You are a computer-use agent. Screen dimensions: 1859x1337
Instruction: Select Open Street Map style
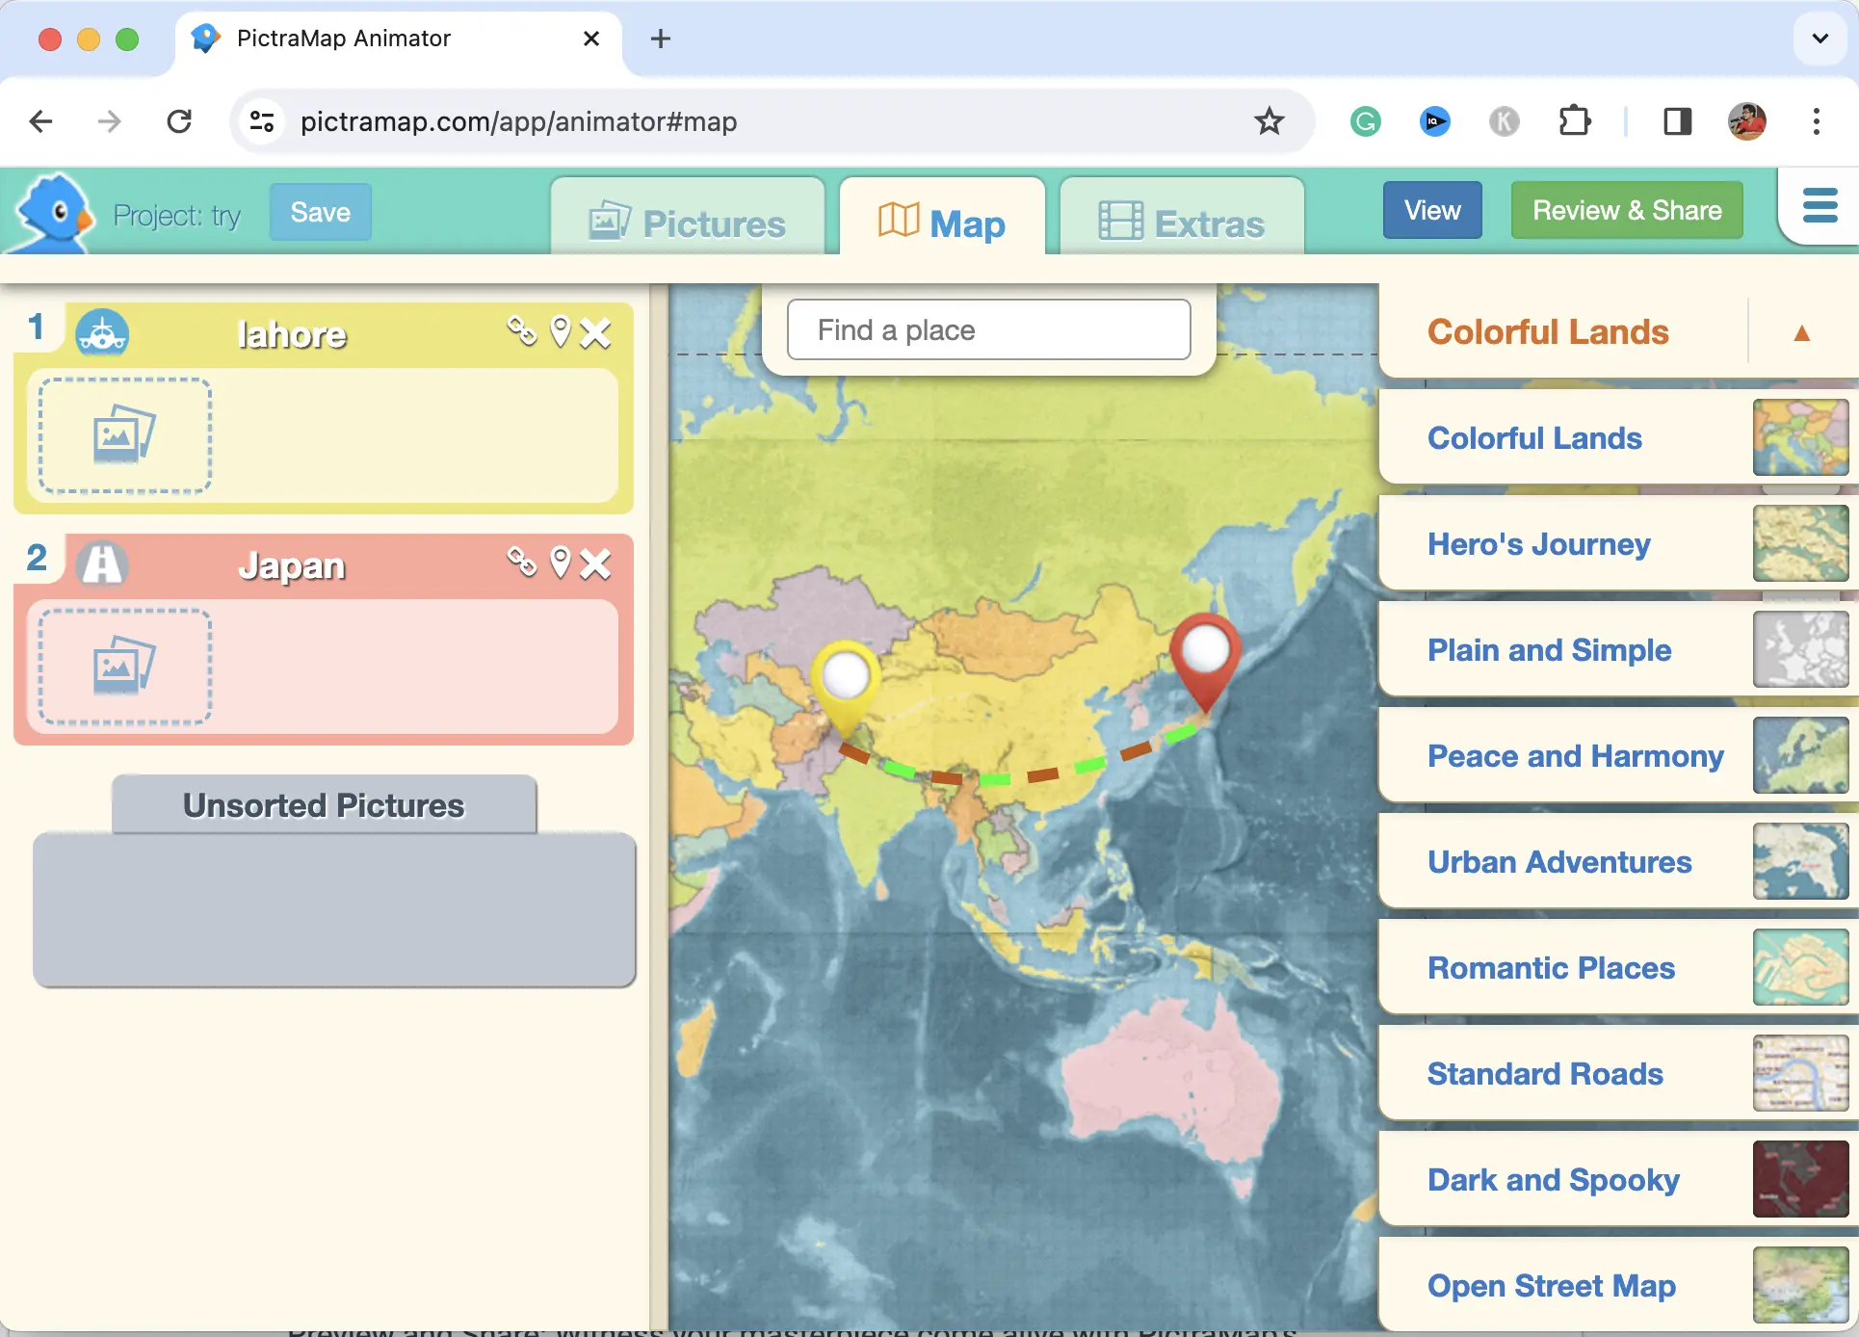click(x=1618, y=1285)
